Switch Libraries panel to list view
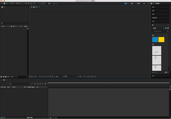Image resolution: width=171 pixels, height=119 pixels. [x=168, y=28]
